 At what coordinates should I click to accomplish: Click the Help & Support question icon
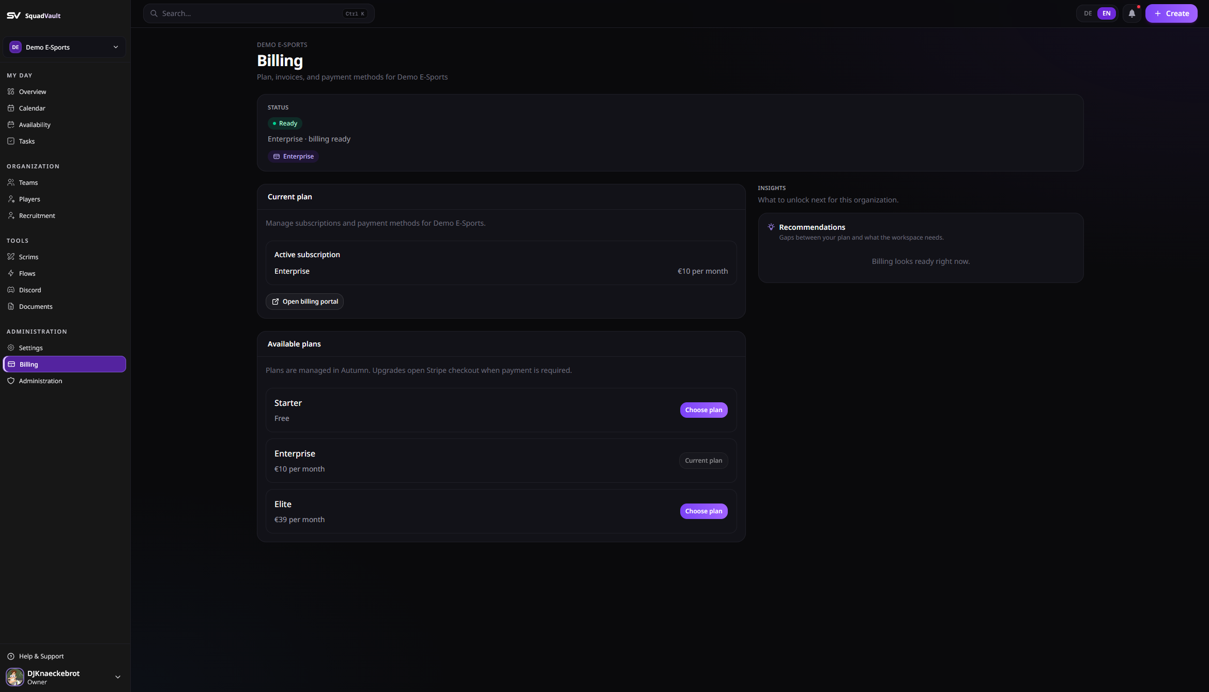[11, 656]
